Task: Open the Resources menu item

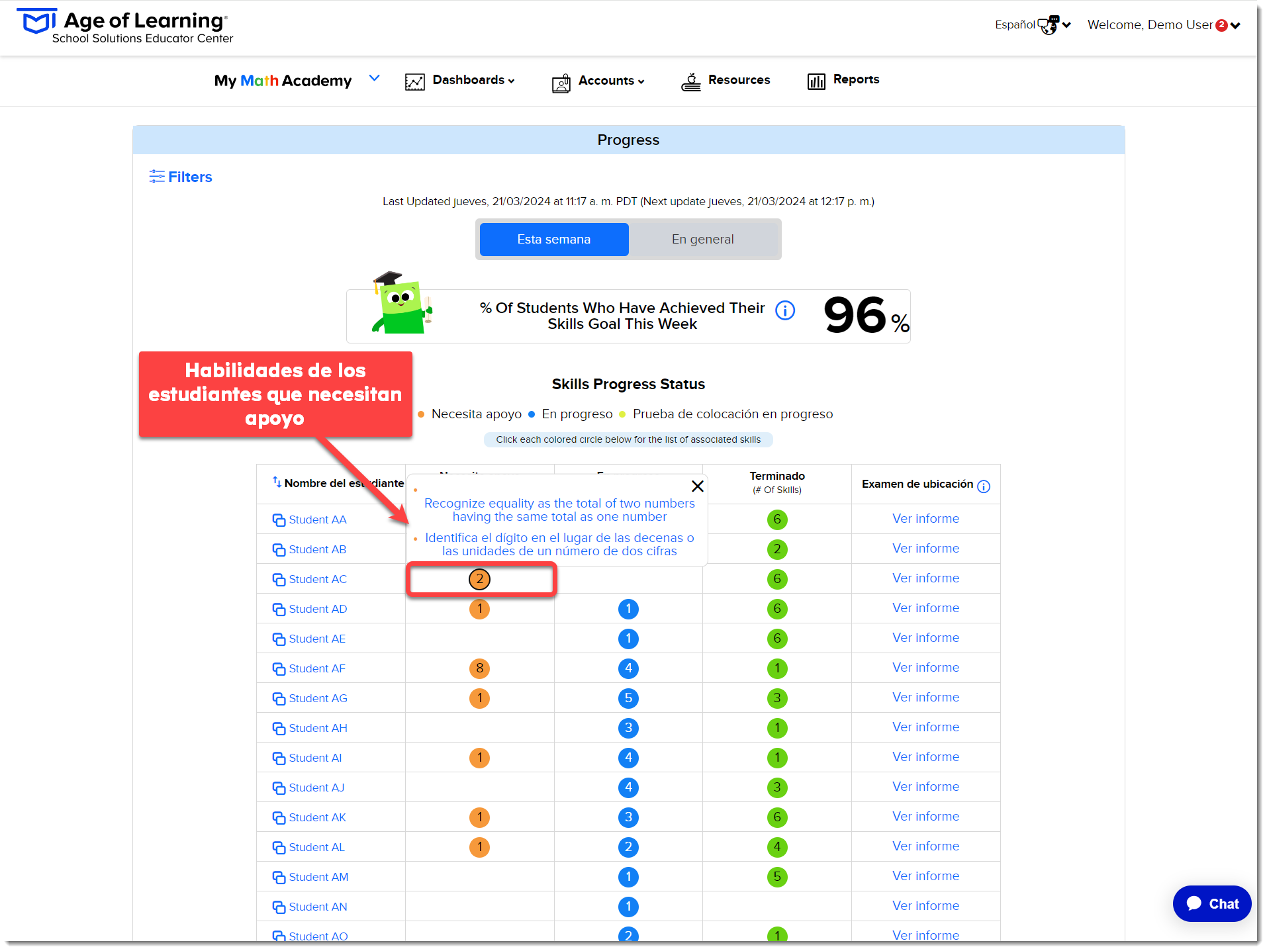Action: (x=739, y=80)
